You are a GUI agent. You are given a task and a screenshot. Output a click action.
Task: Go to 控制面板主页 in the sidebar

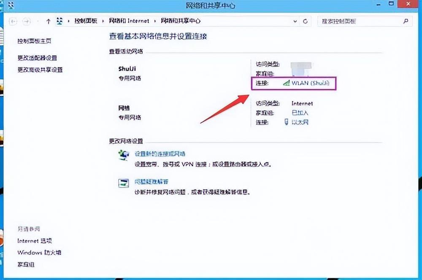pyautogui.click(x=34, y=41)
